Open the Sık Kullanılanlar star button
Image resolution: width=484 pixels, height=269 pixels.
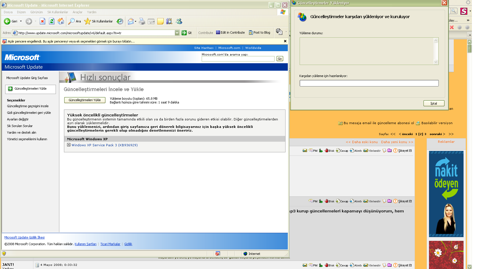(x=98, y=21)
